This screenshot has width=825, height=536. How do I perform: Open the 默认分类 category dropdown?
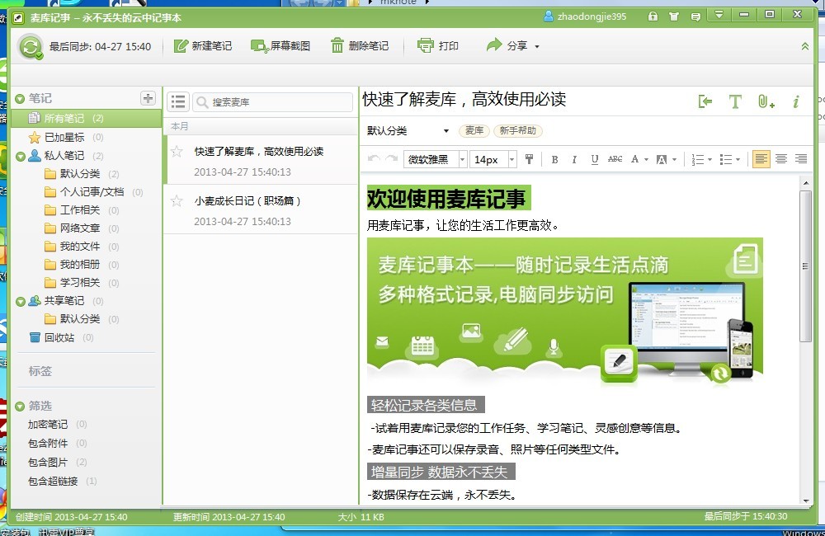446,131
